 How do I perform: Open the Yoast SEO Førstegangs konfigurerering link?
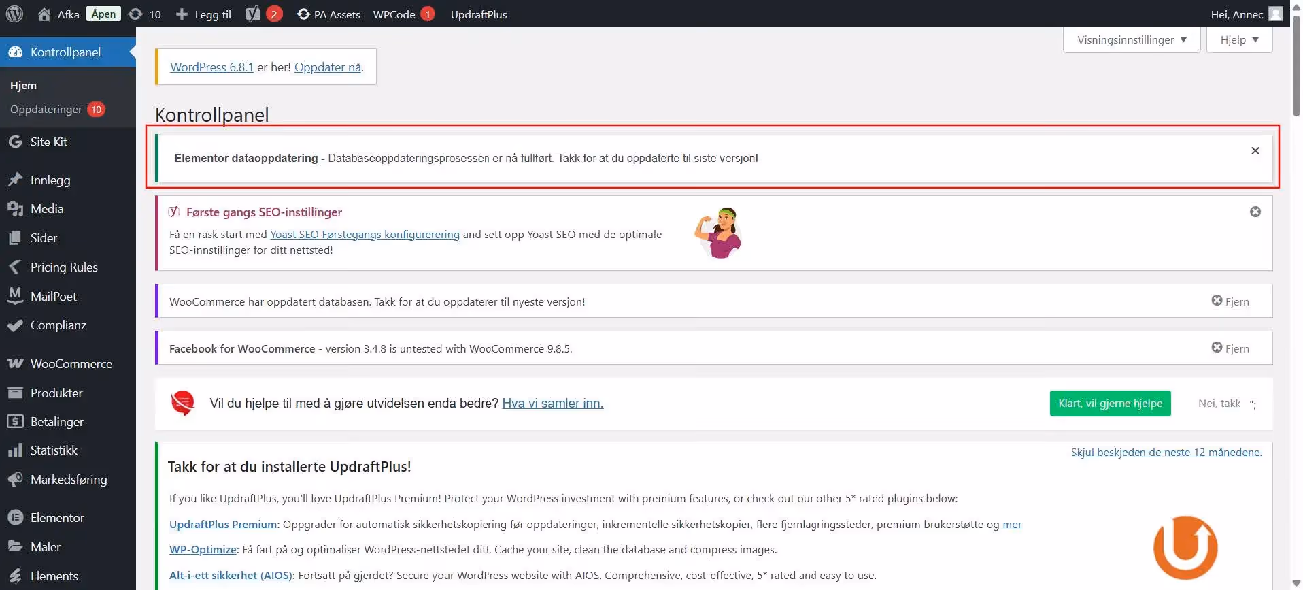click(365, 234)
